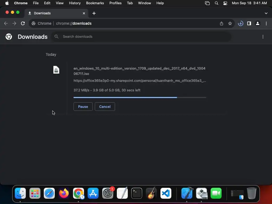Open Control Center in menu bar
The image size is (272, 204).
(225, 3)
